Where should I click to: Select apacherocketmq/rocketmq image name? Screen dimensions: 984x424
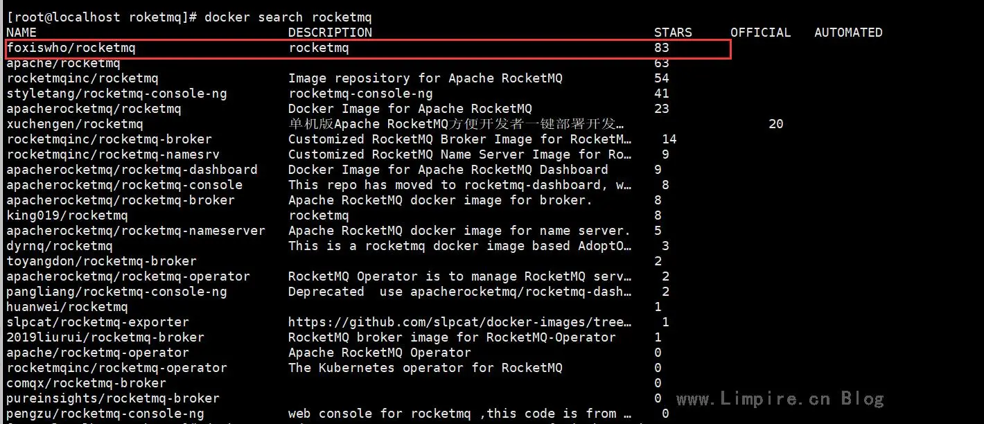[94, 109]
